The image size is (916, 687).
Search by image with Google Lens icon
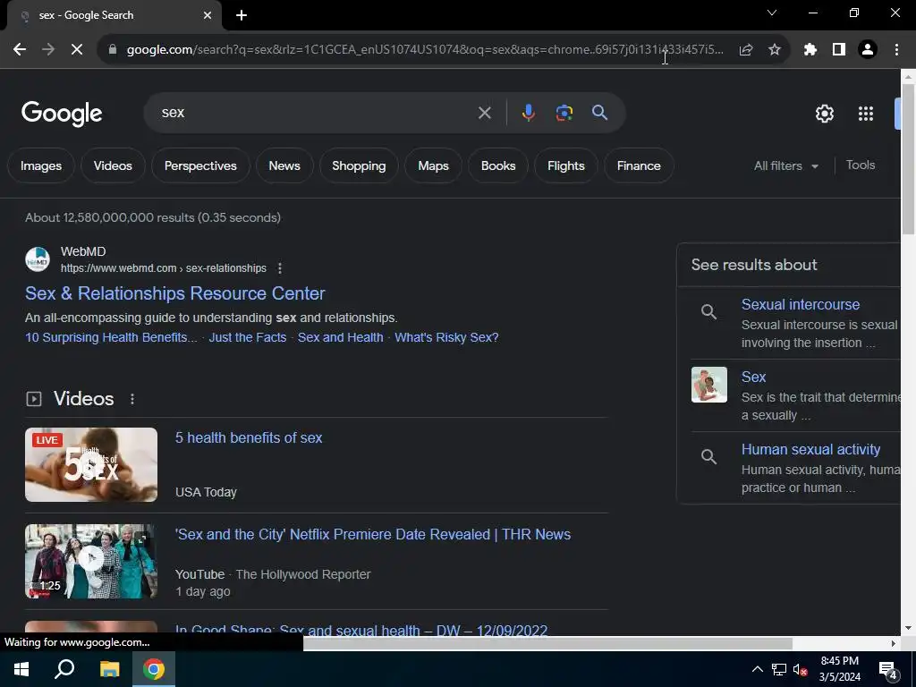(x=564, y=113)
